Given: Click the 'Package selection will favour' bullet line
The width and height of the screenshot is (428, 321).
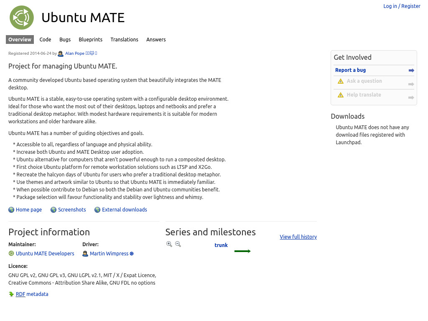Looking at the screenshot, I should pos(108,197).
